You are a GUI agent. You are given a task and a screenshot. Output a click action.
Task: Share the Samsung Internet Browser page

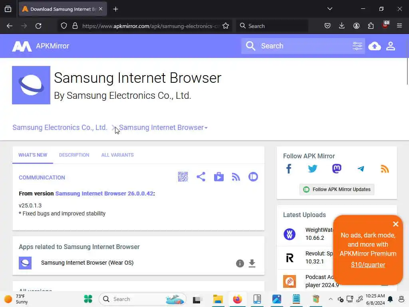point(201,177)
